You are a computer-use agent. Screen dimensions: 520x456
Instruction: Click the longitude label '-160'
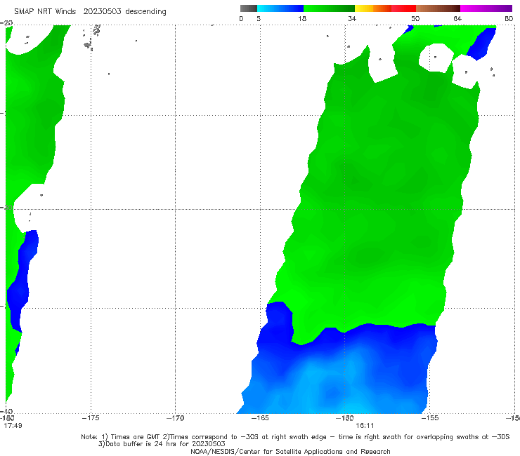345,418
